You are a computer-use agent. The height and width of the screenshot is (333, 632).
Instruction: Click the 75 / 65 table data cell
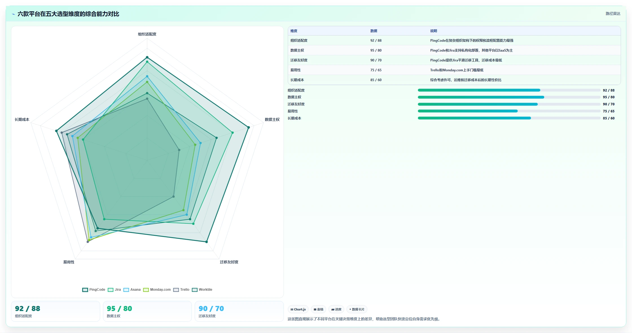pos(376,70)
